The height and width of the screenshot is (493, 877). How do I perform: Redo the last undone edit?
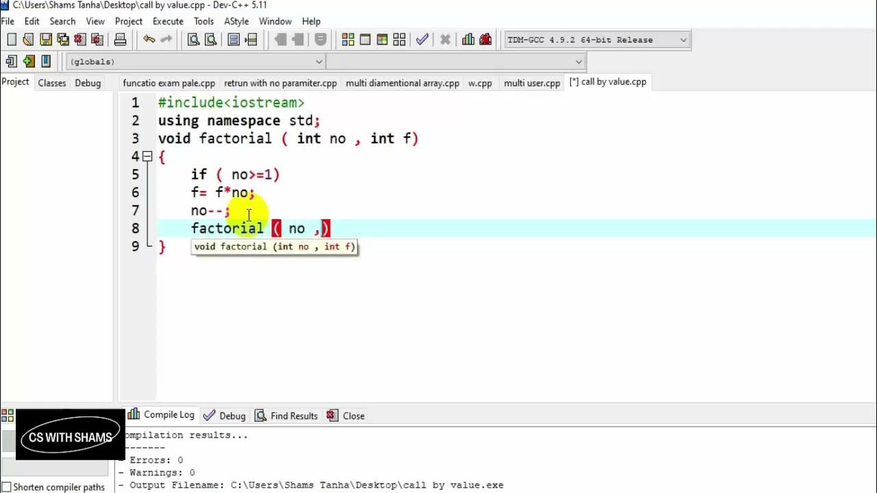[x=166, y=40]
